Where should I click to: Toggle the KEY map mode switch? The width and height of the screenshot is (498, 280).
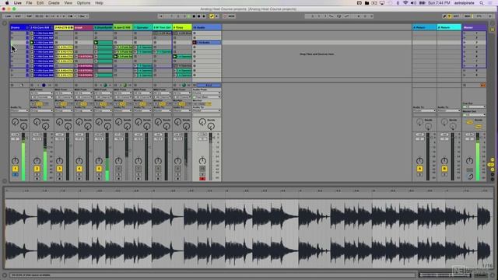click(x=456, y=16)
